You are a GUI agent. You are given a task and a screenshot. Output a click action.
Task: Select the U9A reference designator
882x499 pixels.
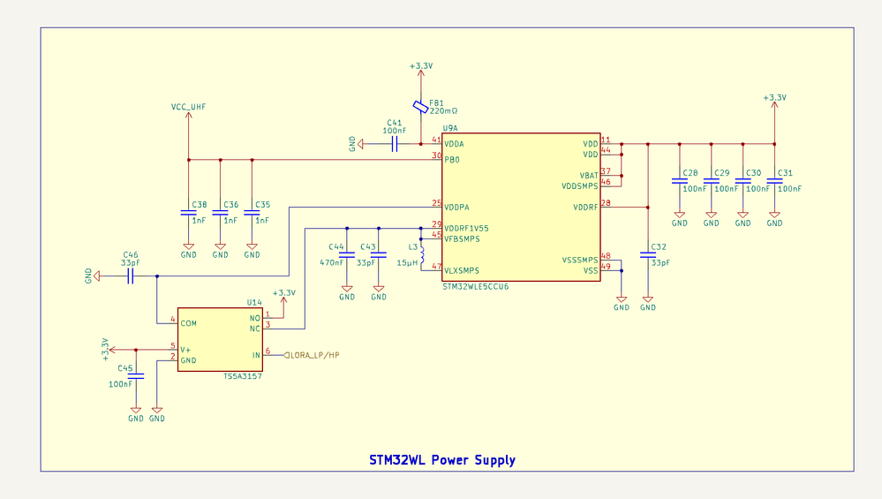coord(450,128)
